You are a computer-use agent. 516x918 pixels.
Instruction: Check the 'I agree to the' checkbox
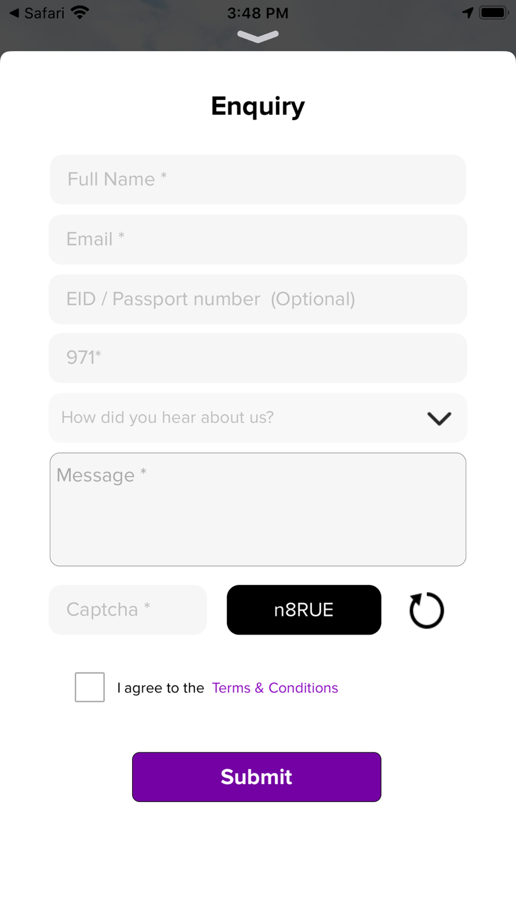(90, 687)
